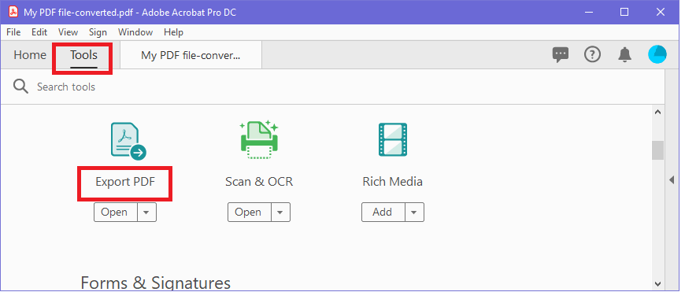Close the Acrobat window
685x292 pixels.
click(x=661, y=12)
